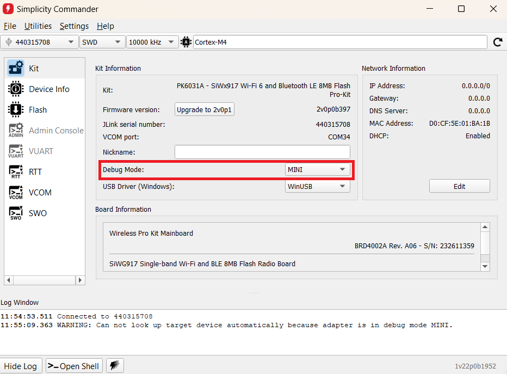Image resolution: width=507 pixels, height=374 pixels.
Task: Open the Utilities menu
Action: [x=38, y=26]
